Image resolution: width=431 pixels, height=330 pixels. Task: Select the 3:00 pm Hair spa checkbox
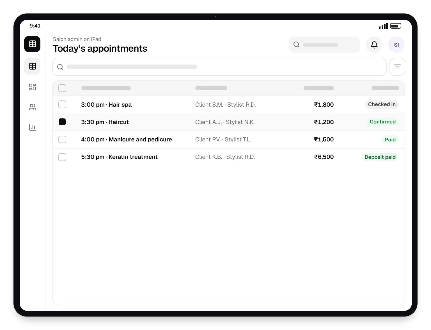[x=62, y=104]
